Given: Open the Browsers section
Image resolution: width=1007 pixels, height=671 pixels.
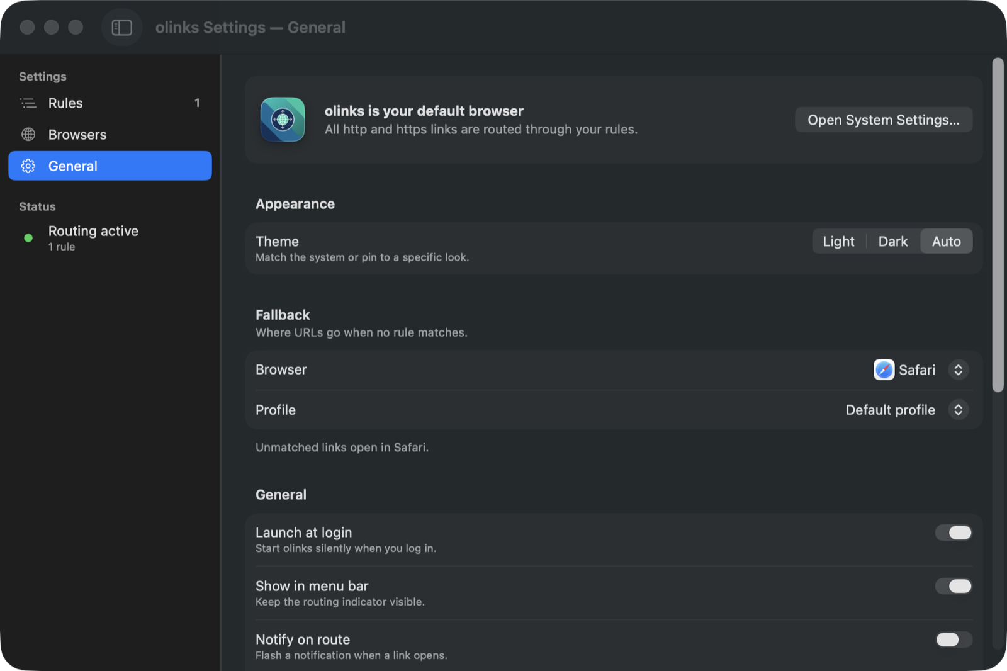Looking at the screenshot, I should (110, 134).
